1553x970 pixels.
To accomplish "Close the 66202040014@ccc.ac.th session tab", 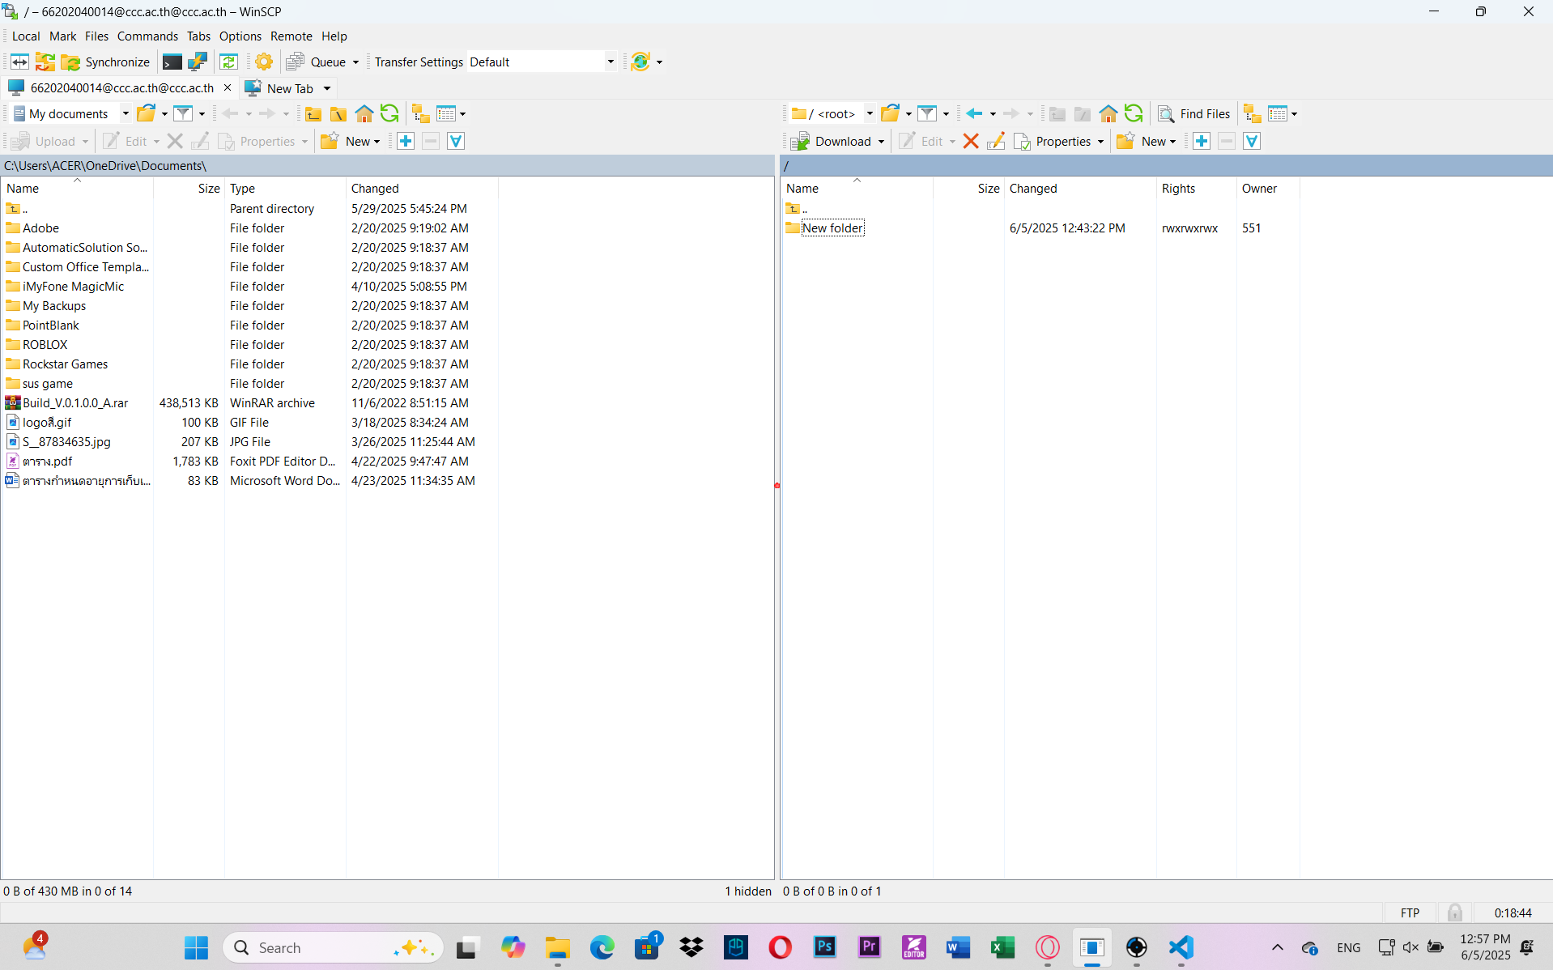I will click(228, 87).
